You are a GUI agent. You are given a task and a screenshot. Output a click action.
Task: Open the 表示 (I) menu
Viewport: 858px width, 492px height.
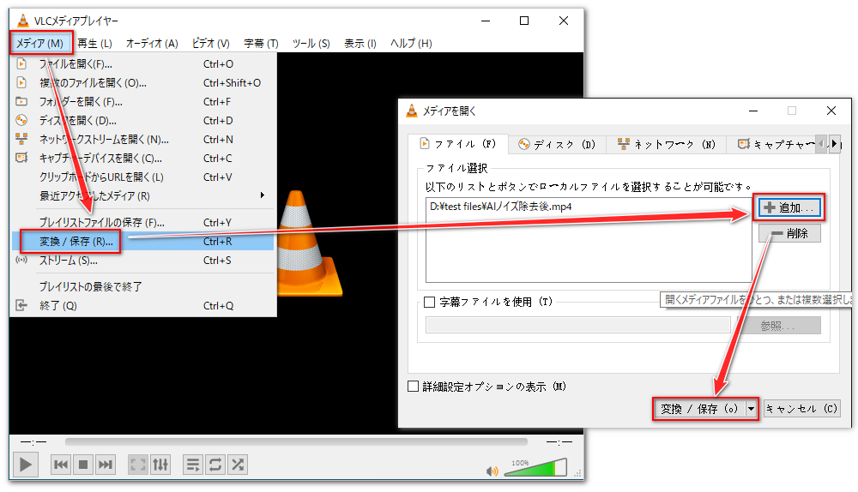coord(360,43)
